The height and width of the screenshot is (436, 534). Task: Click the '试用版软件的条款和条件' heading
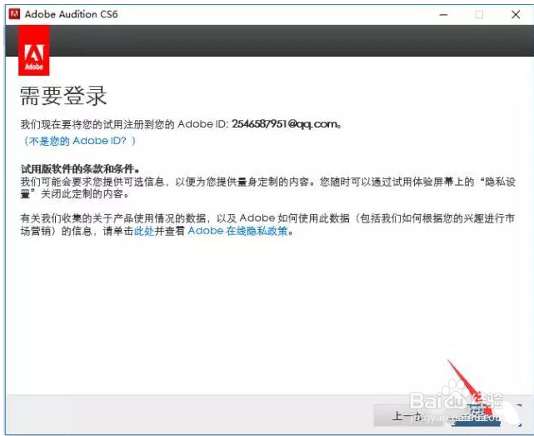79,168
